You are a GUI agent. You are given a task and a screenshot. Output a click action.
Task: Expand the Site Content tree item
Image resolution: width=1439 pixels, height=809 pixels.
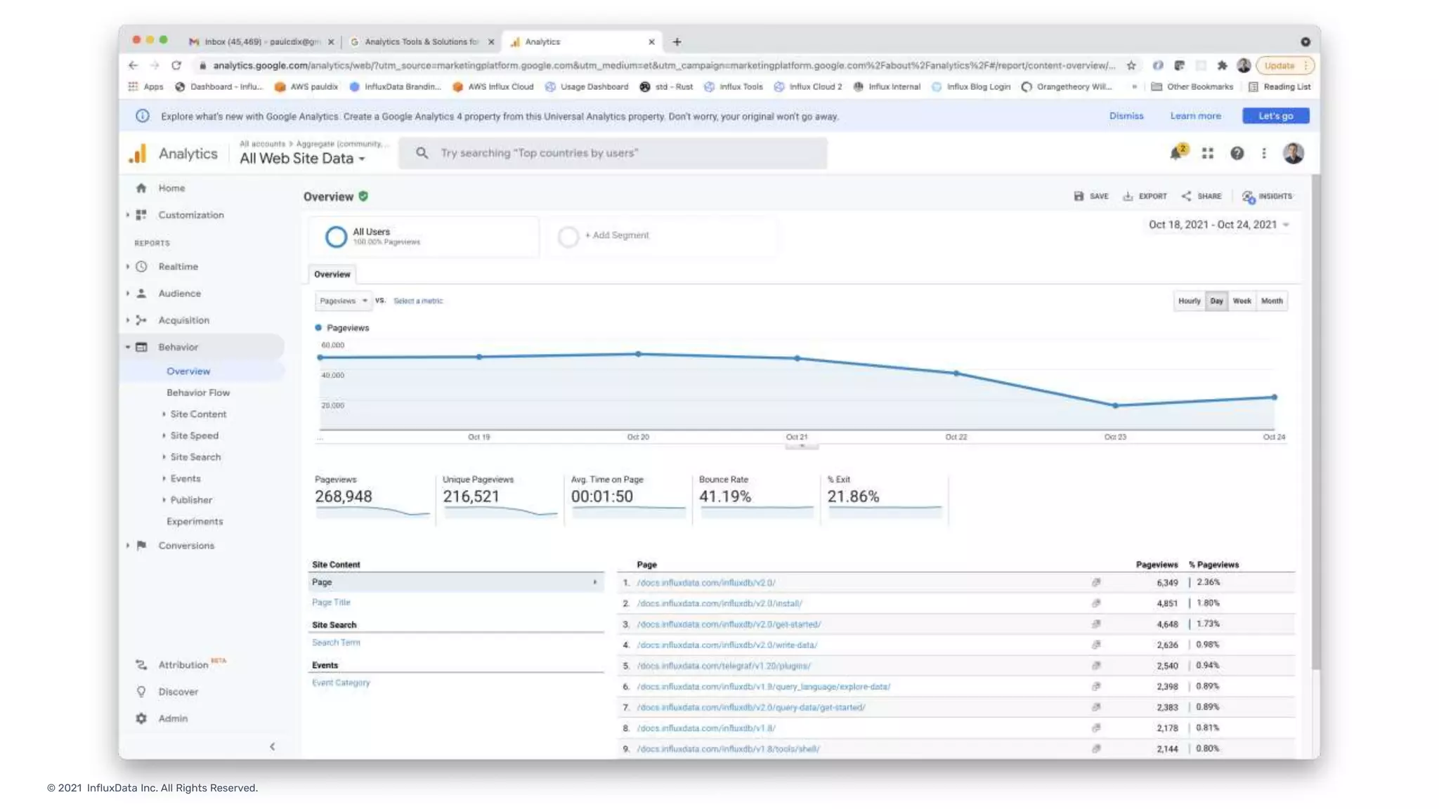197,414
